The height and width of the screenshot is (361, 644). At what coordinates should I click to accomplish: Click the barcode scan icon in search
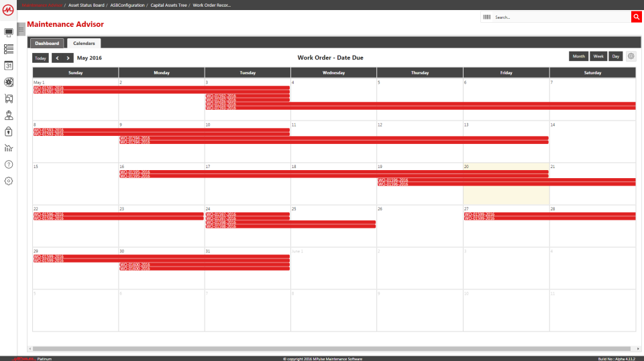point(486,17)
